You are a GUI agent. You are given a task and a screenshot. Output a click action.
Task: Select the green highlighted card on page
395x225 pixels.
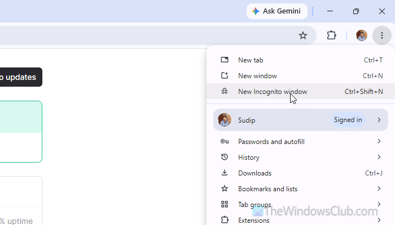pos(21,132)
